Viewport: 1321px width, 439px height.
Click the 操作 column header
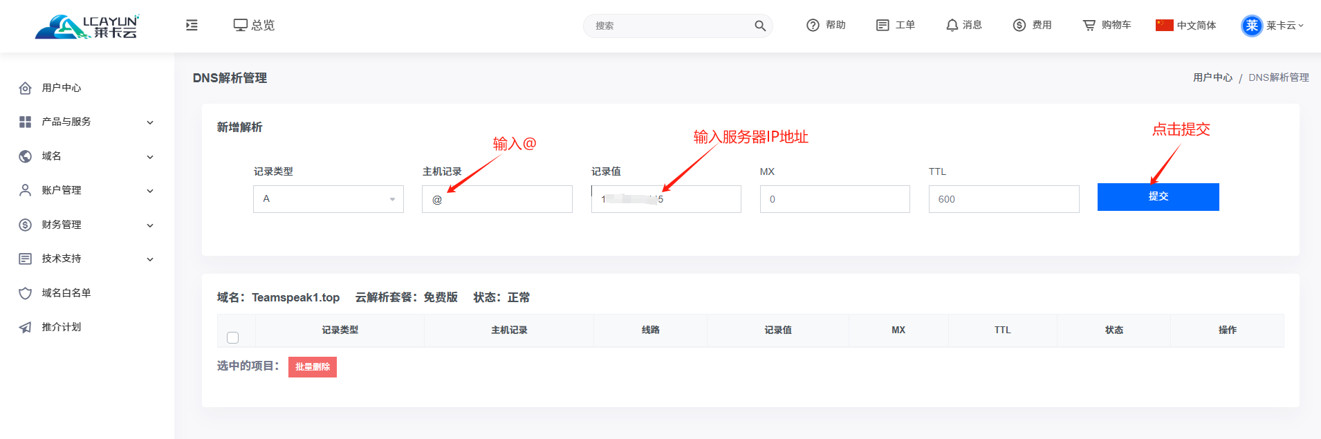(1228, 330)
